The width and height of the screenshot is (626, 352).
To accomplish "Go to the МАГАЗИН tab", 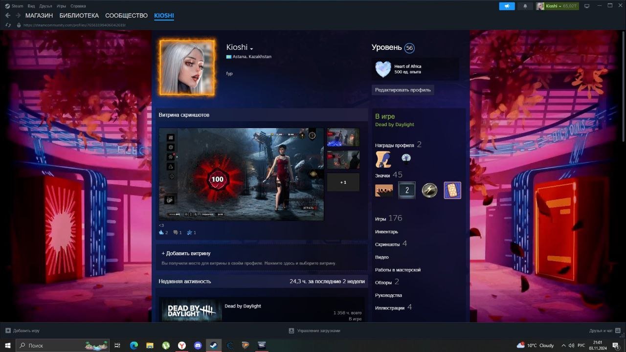I will pyautogui.click(x=39, y=16).
